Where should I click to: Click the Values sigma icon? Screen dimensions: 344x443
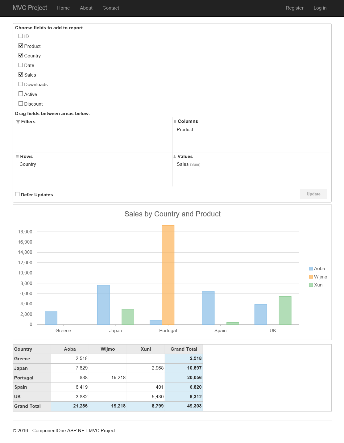175,157
